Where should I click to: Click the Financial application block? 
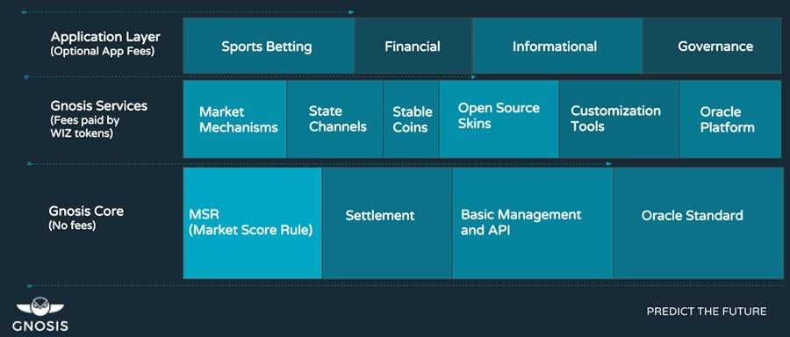tap(413, 46)
